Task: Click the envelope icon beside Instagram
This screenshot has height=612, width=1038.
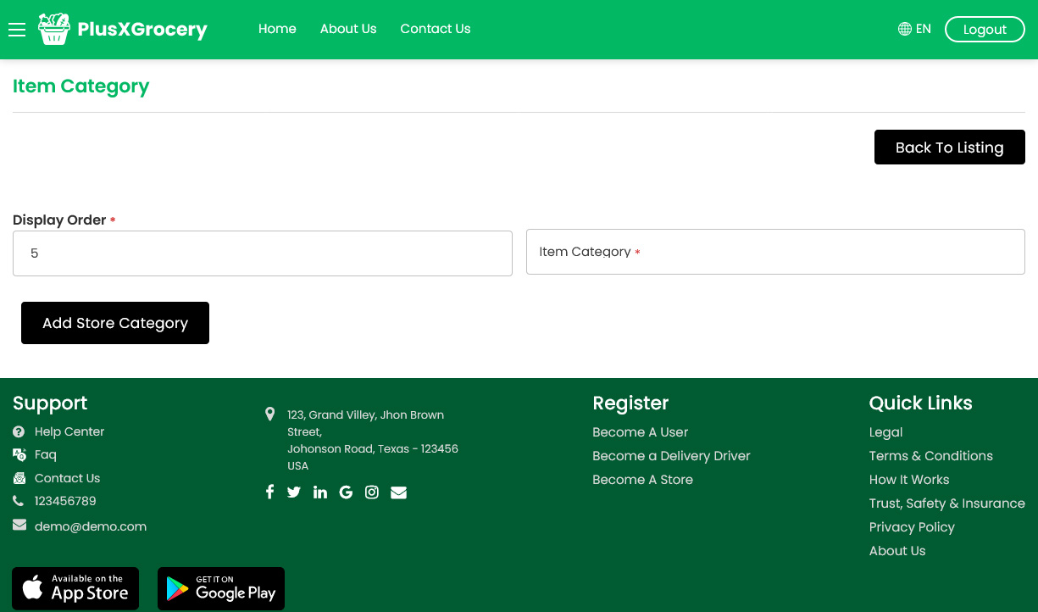Action: pyautogui.click(x=398, y=492)
